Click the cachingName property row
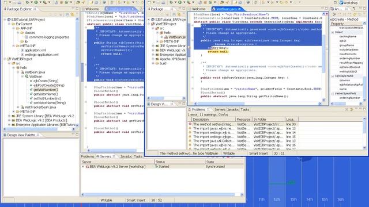369x207 pixels. (x=348, y=37)
